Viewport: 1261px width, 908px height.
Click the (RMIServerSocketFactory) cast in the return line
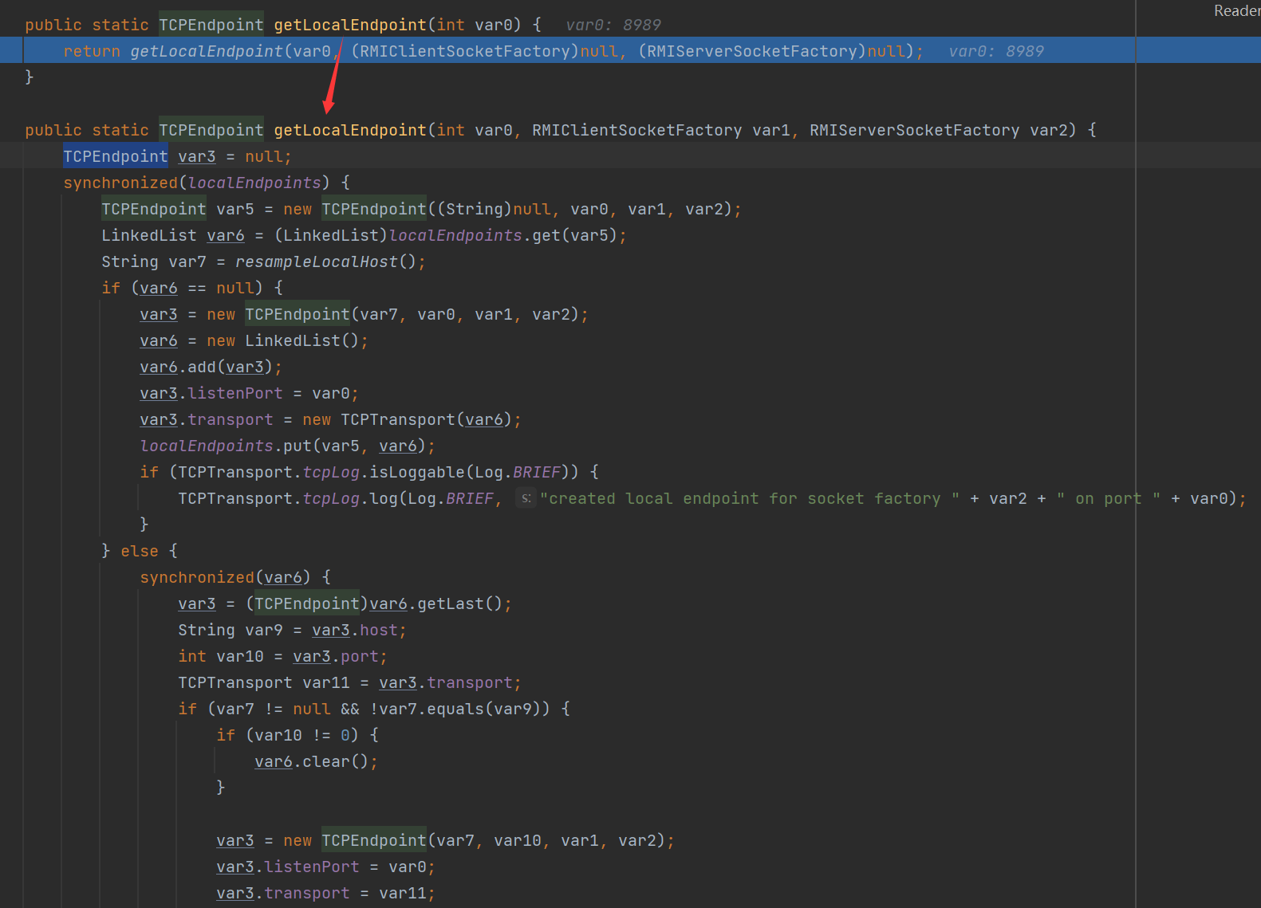coord(752,51)
